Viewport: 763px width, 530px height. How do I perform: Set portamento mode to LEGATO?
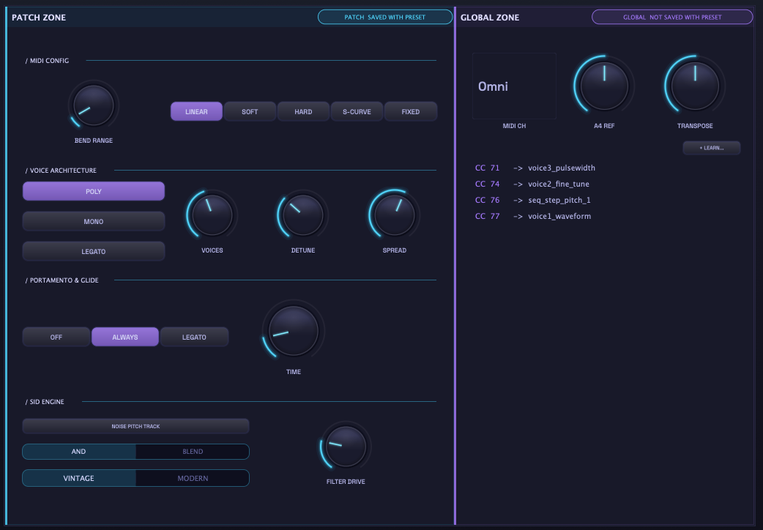(x=194, y=337)
